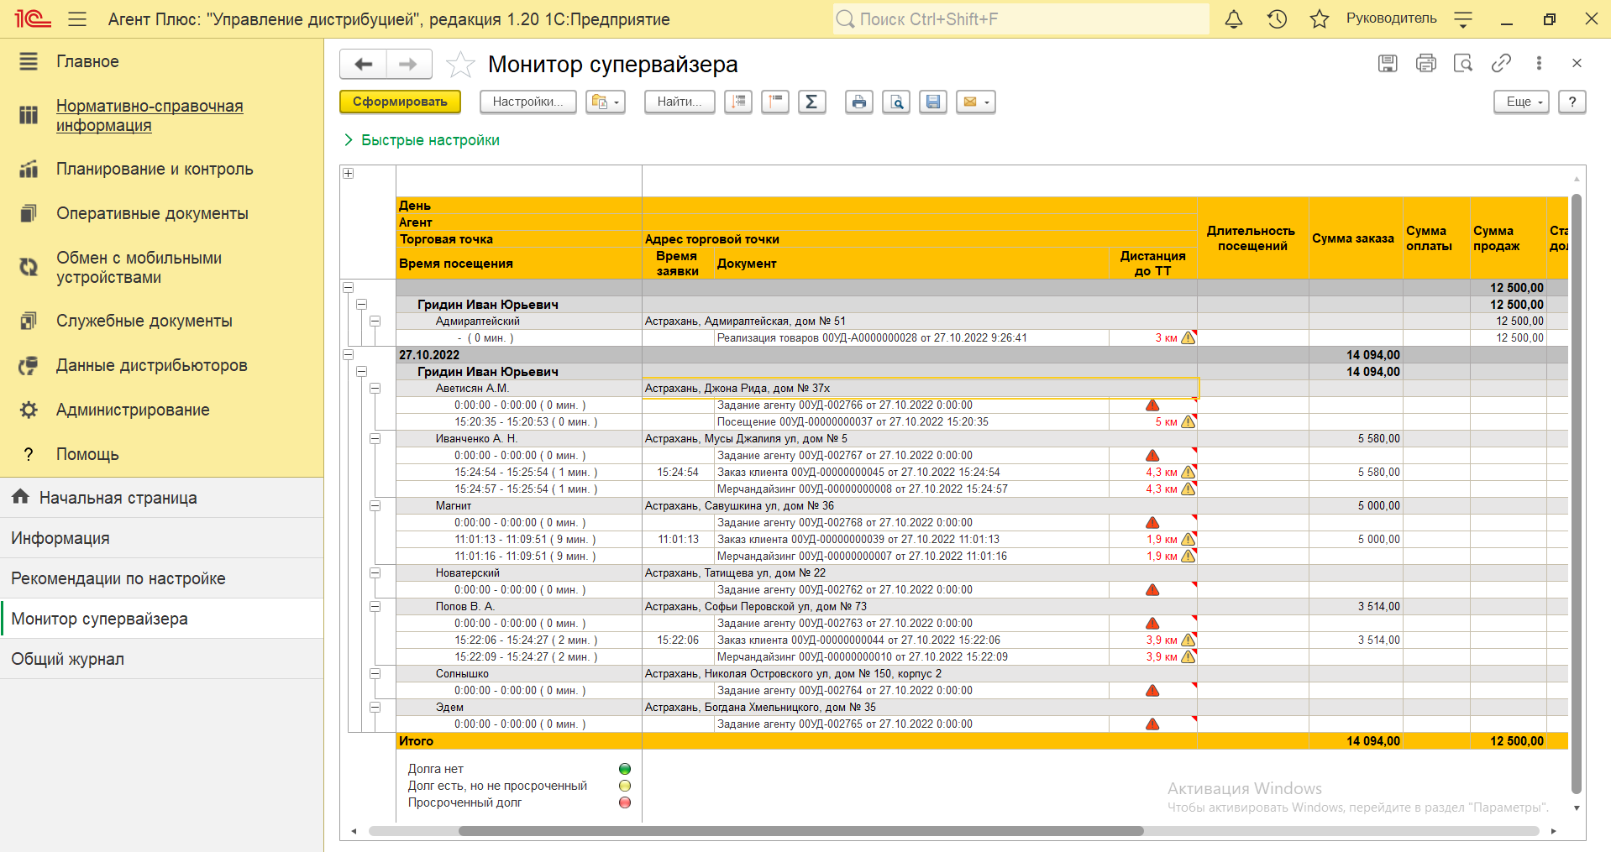Click red Просроченный долг circle
The image size is (1611, 852).
624,802
